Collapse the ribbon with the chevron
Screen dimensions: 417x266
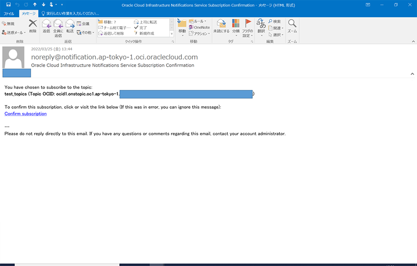413,41
